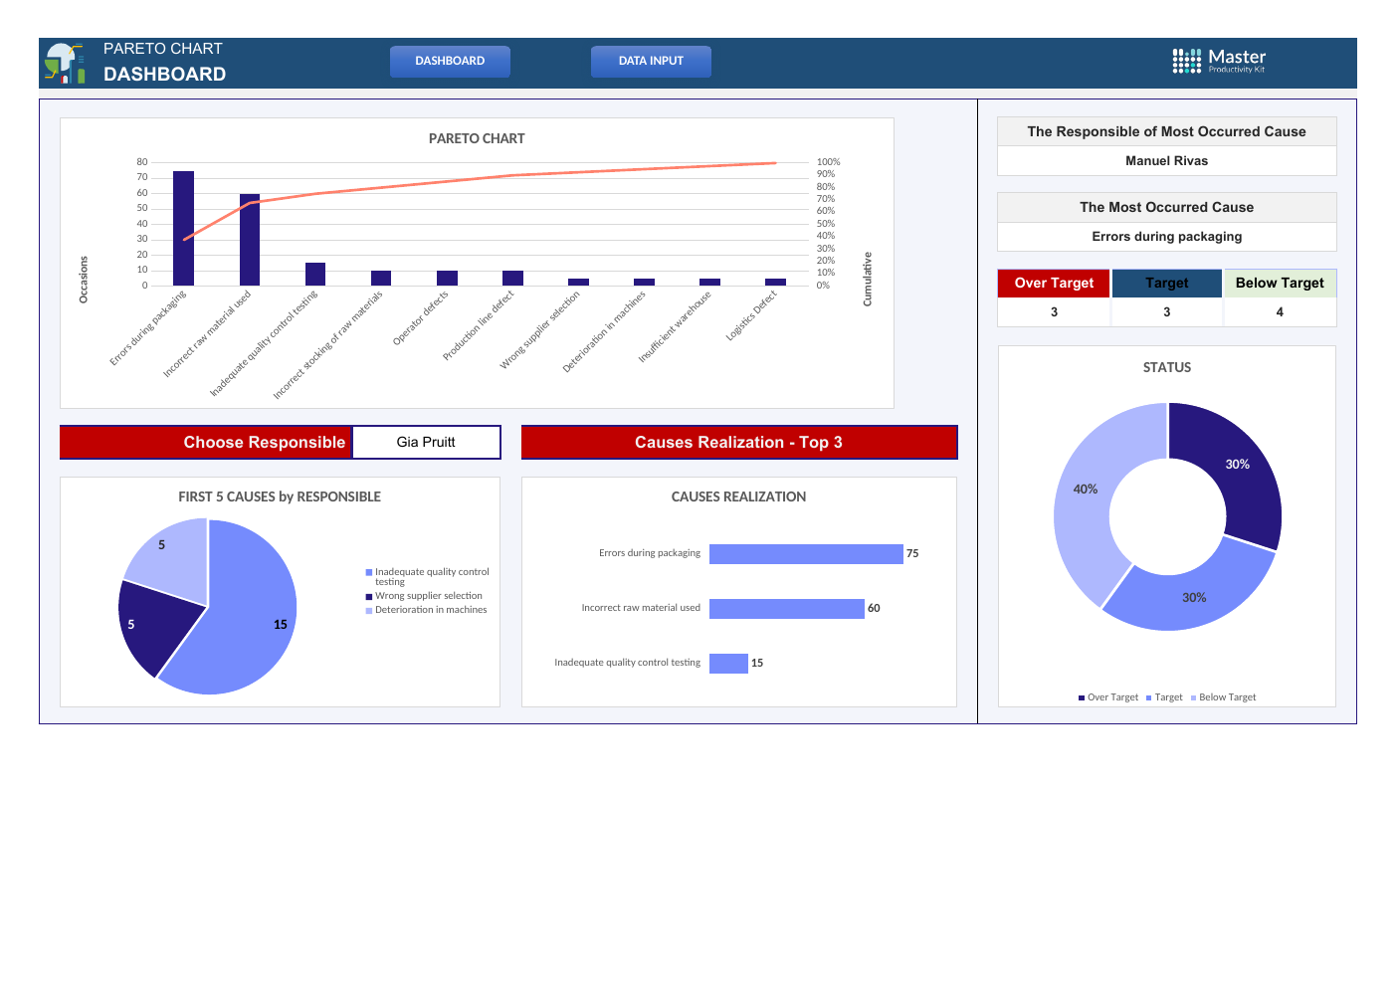The height and width of the screenshot is (988, 1397).
Task: Select the PARETO CHART title
Action: pos(477,139)
